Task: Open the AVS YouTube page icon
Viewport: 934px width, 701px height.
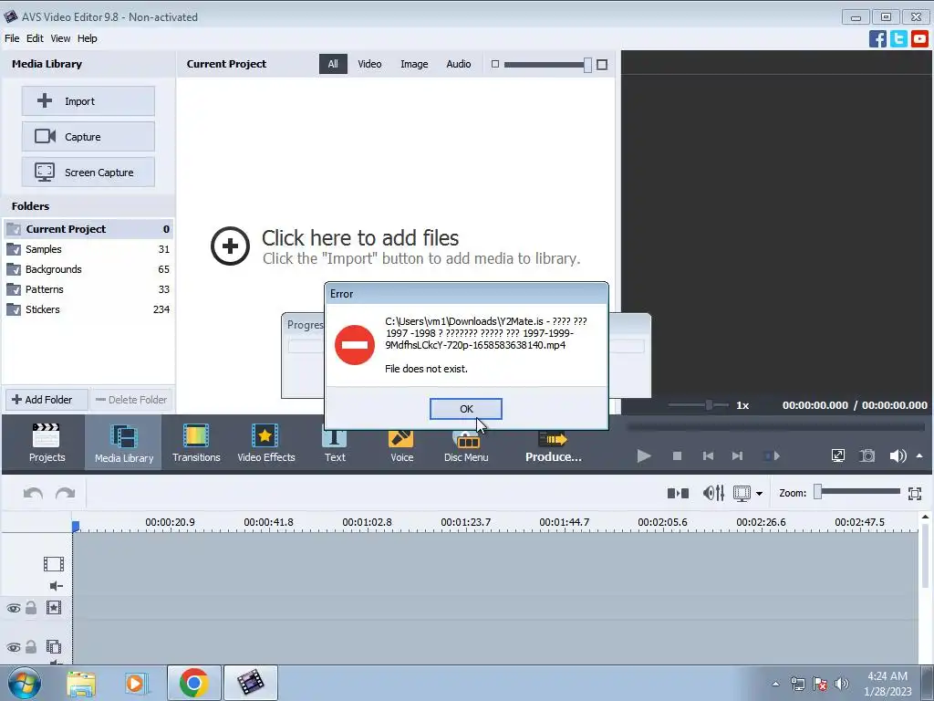Action: [x=919, y=38]
